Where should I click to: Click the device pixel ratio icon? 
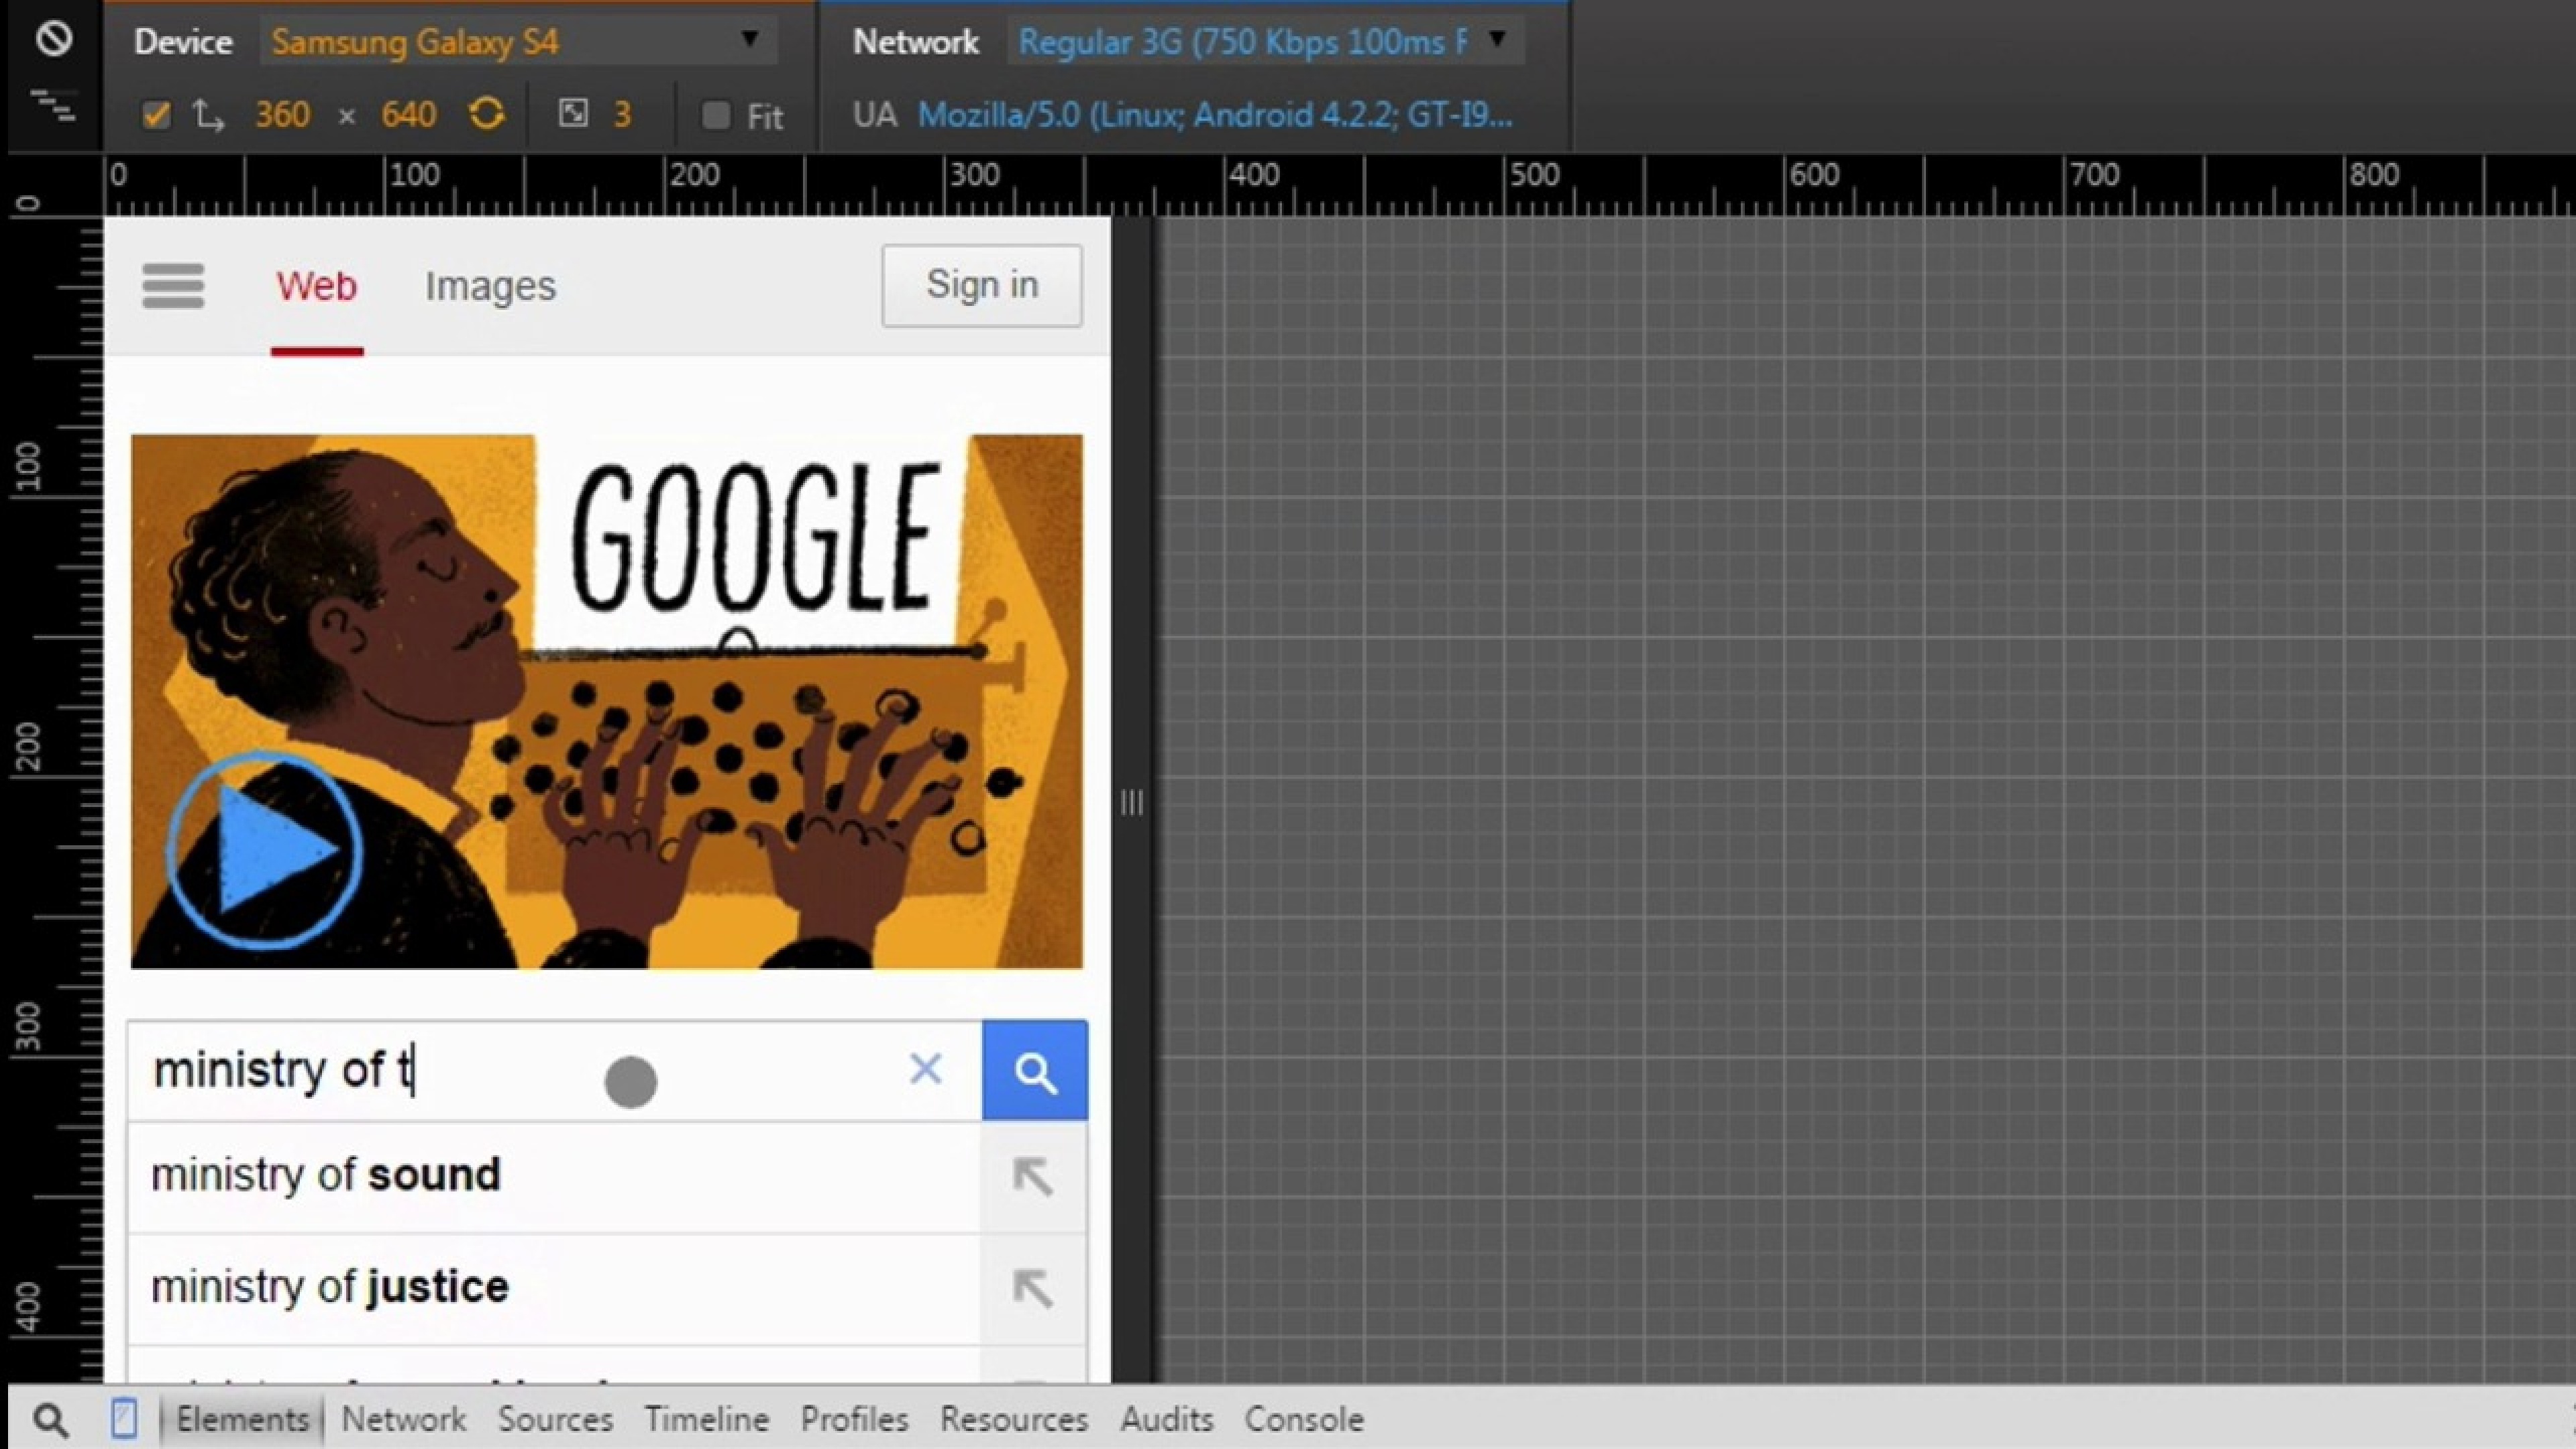click(573, 113)
